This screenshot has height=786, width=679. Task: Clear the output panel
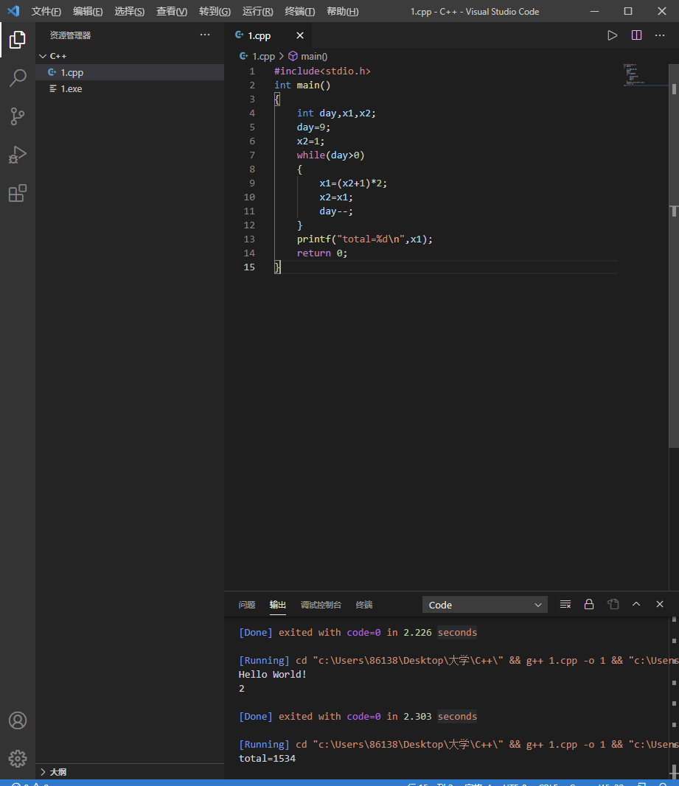565,605
